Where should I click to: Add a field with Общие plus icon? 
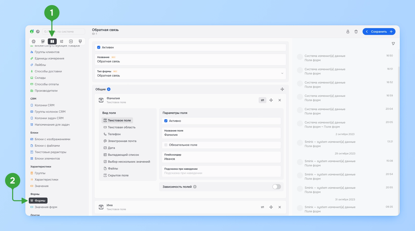(109, 89)
